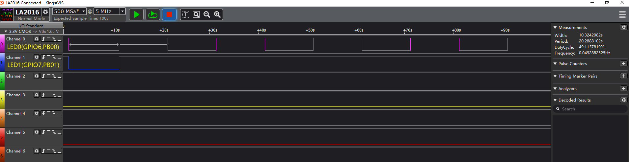Viewport: 629px width, 162px height.
Task: Open the hamburger main menu
Action: [x=622, y=14]
